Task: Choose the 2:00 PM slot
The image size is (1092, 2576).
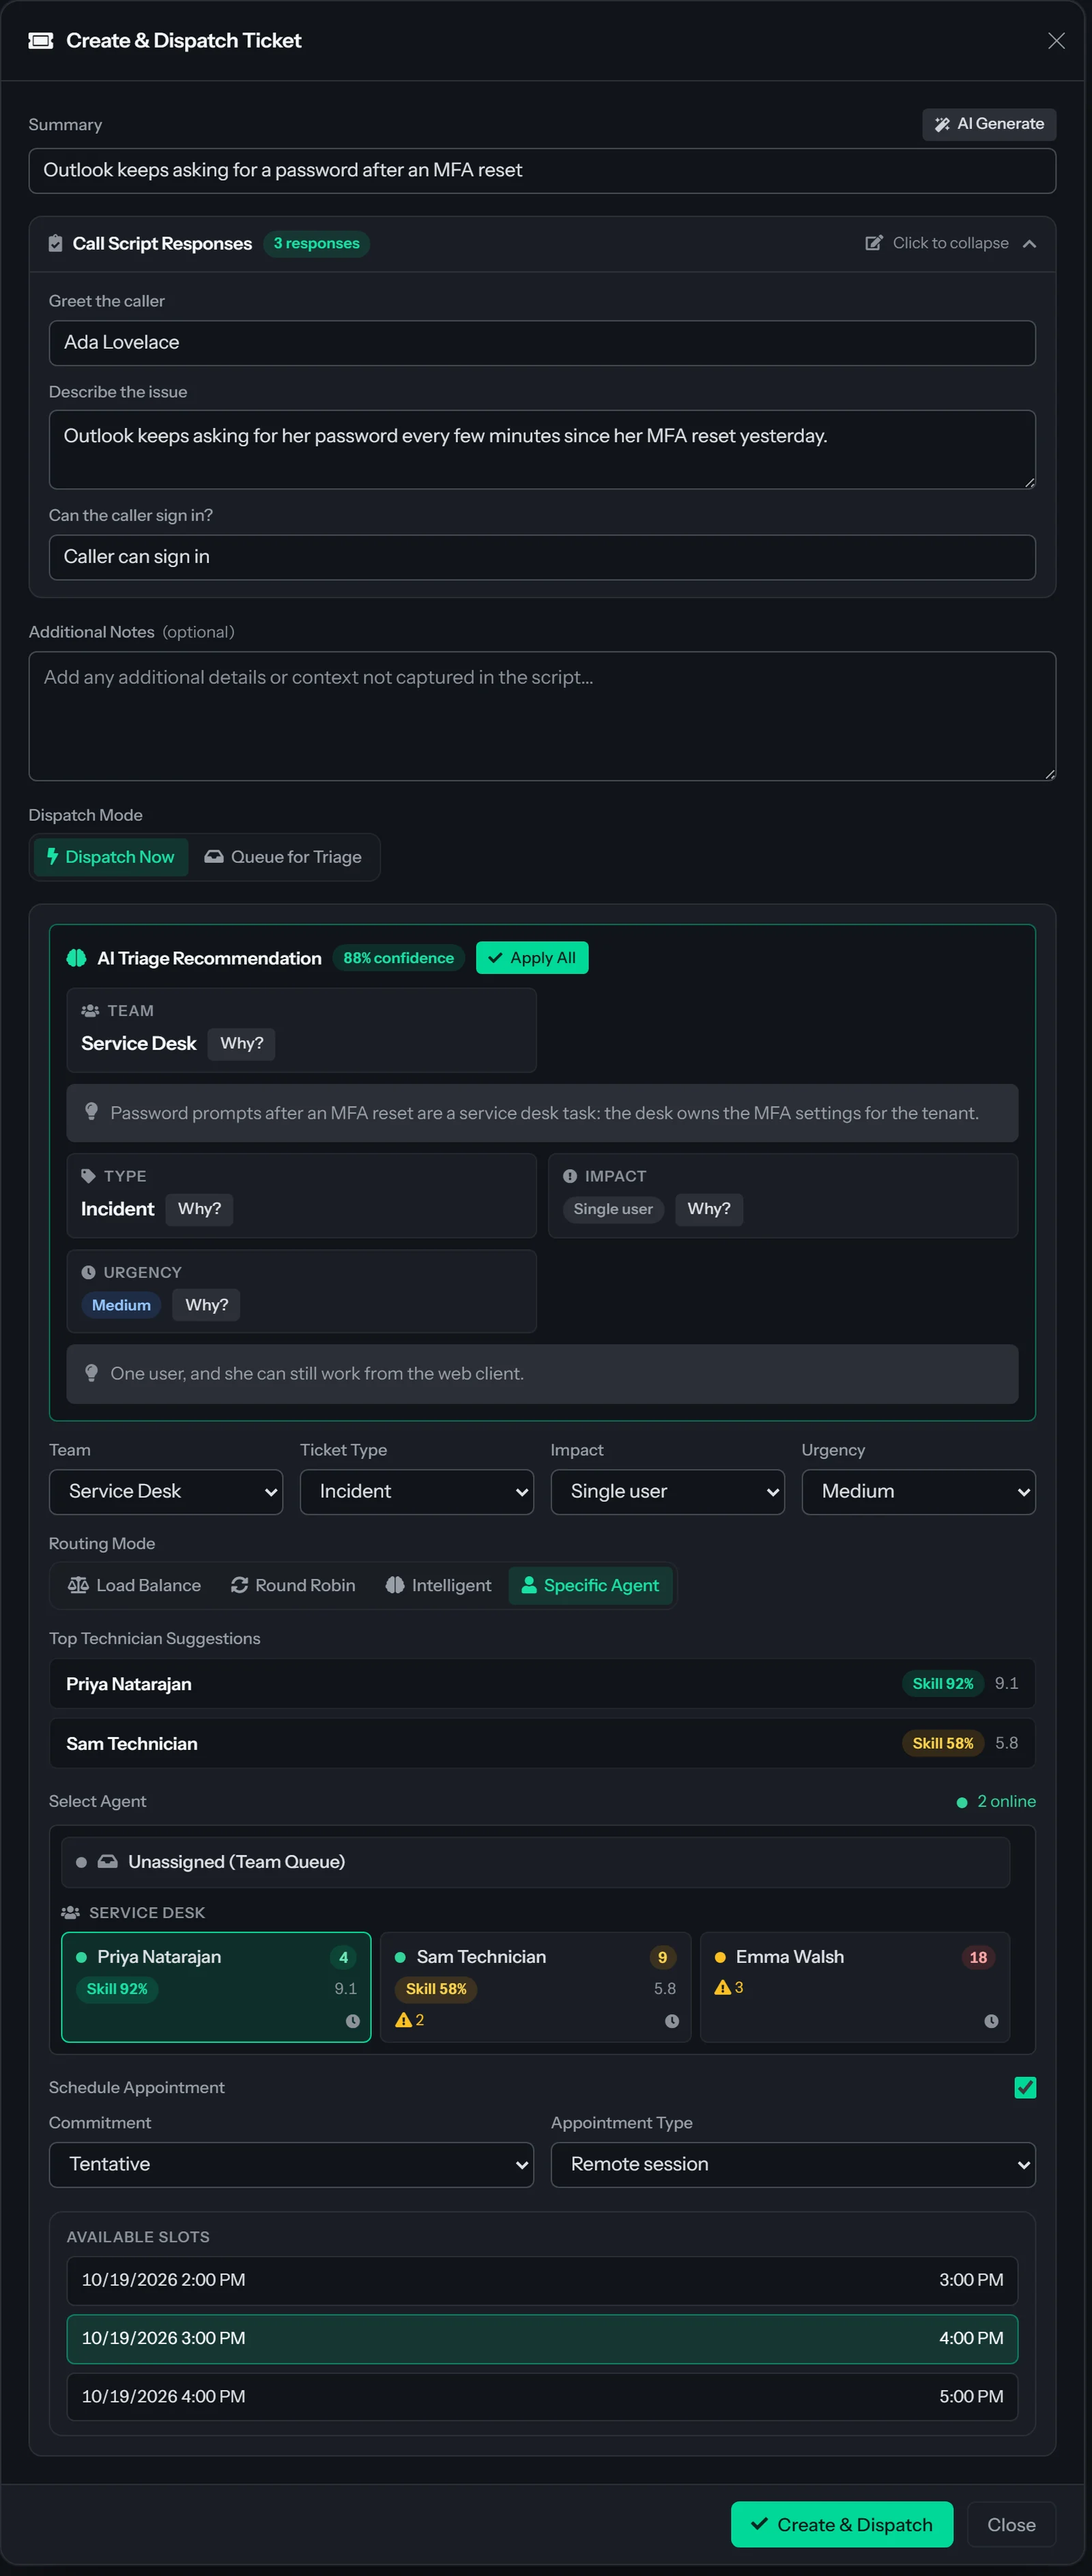Action: (542, 2280)
